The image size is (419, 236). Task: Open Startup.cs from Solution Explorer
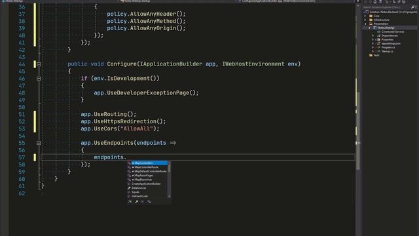click(387, 51)
